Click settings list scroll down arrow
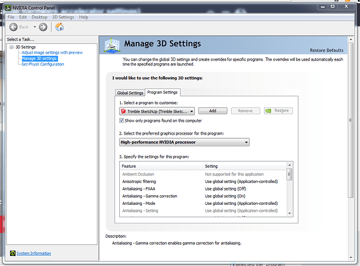The height and width of the screenshot is (266, 360). point(290,213)
